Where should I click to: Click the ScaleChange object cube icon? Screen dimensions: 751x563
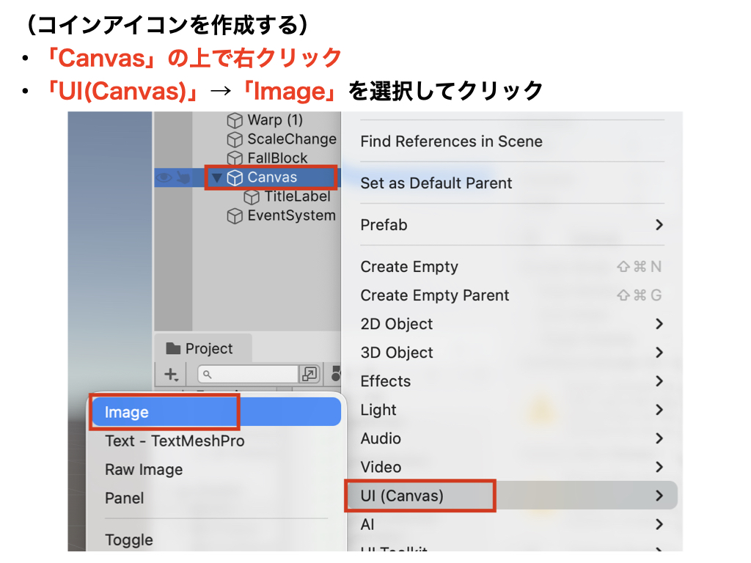point(235,139)
